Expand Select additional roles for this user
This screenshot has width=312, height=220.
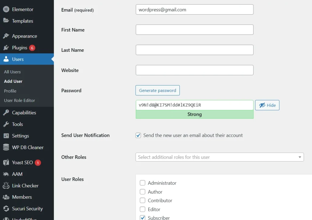point(219,157)
